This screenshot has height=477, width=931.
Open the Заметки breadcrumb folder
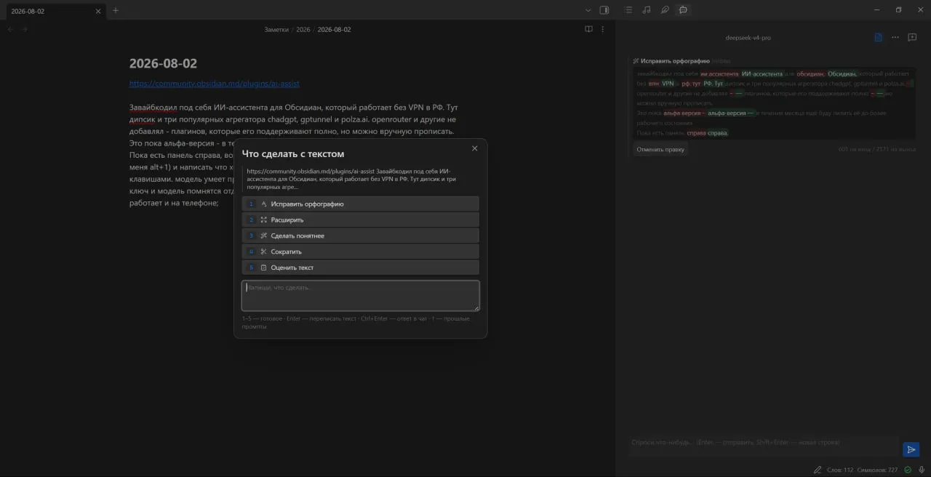(276, 30)
